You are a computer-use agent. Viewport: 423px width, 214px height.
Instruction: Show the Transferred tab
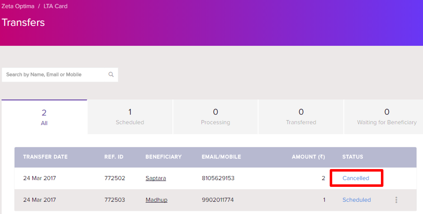301,117
